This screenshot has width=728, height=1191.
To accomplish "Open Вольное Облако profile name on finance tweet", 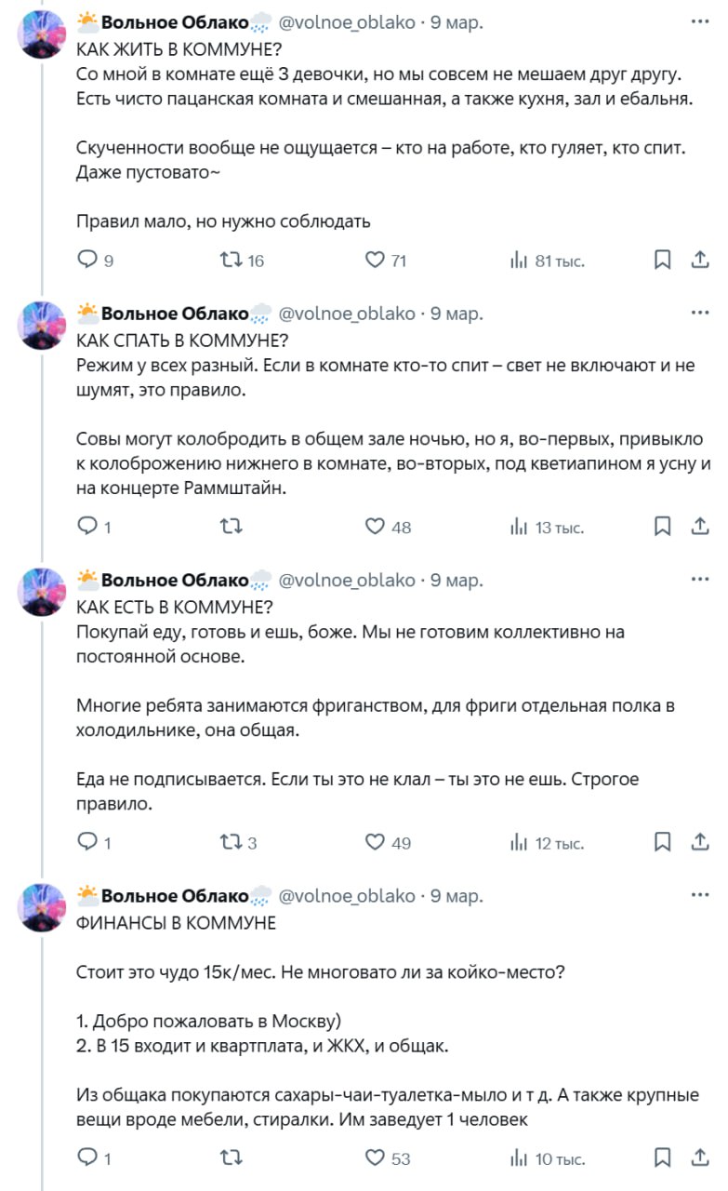I will [x=175, y=896].
